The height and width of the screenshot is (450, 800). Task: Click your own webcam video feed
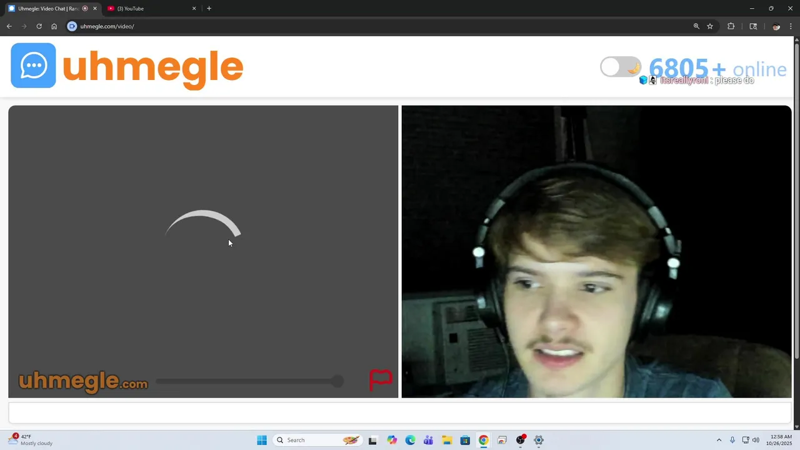596,251
